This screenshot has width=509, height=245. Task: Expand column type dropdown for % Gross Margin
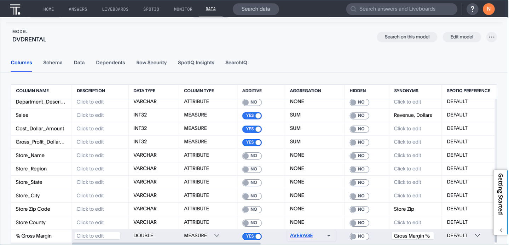tap(217, 236)
